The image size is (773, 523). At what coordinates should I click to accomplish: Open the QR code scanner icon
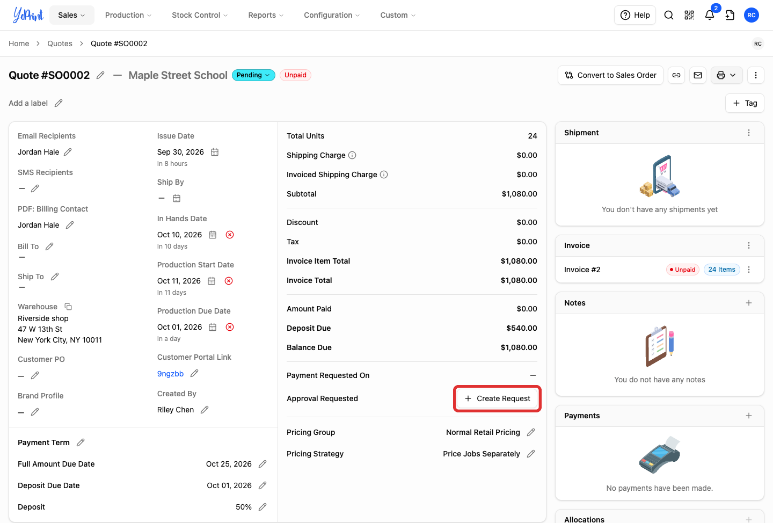(x=689, y=15)
